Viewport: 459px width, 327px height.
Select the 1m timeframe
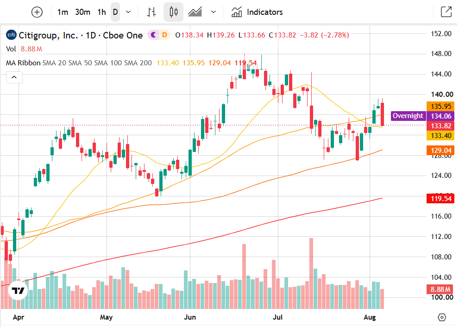click(63, 12)
